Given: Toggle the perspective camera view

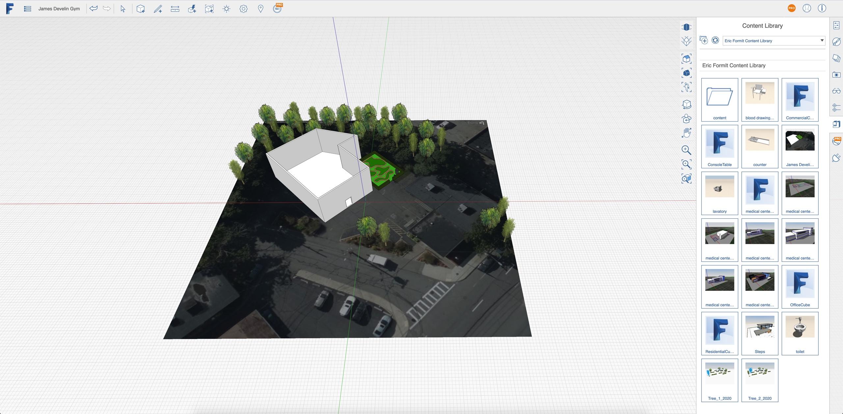Looking at the screenshot, I should (x=687, y=27).
